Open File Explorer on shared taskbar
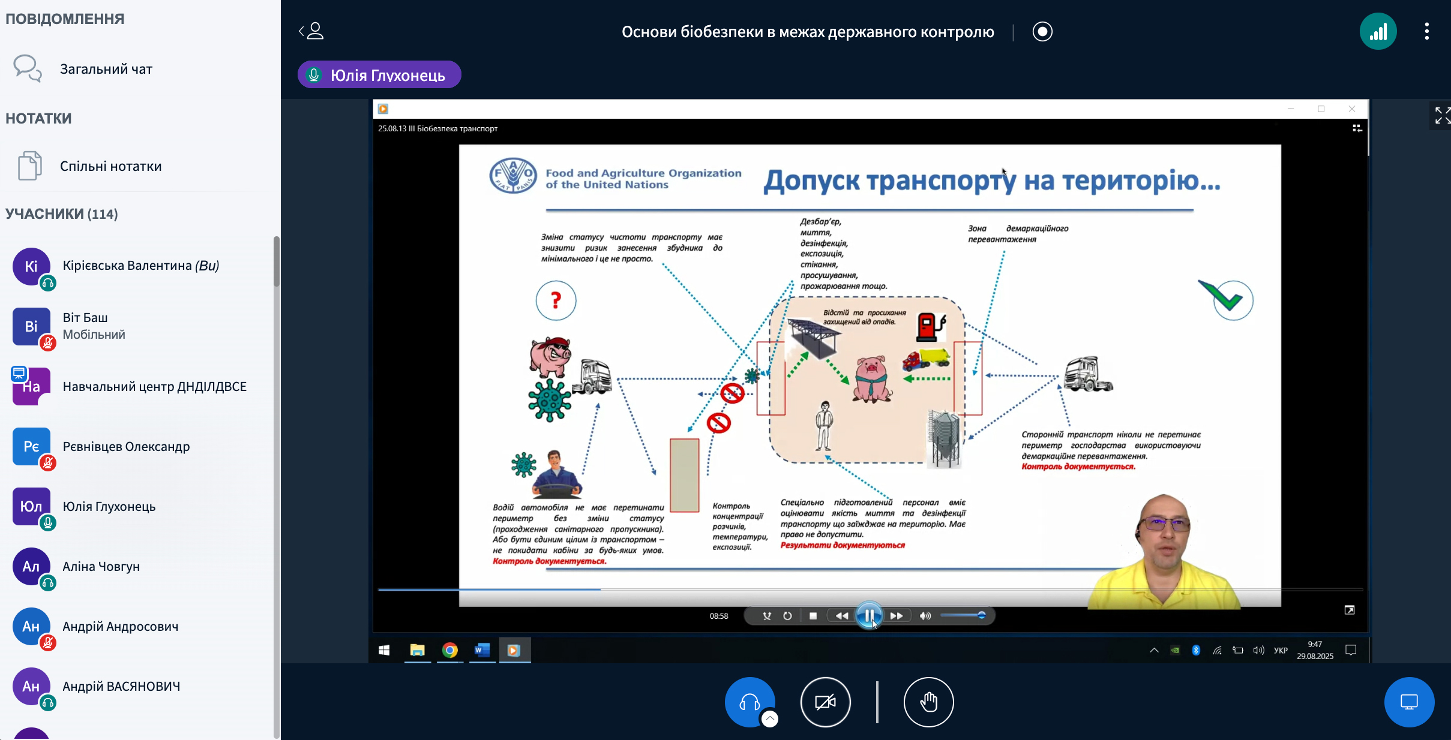The image size is (1451, 740). 417,650
